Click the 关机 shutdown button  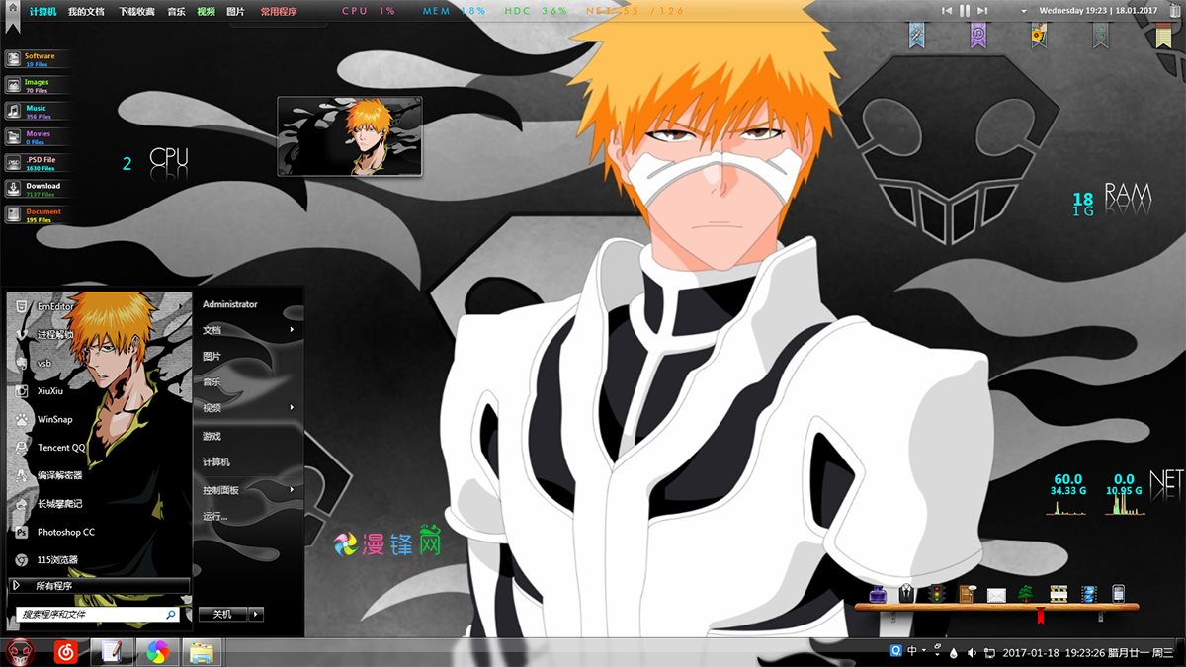click(222, 614)
